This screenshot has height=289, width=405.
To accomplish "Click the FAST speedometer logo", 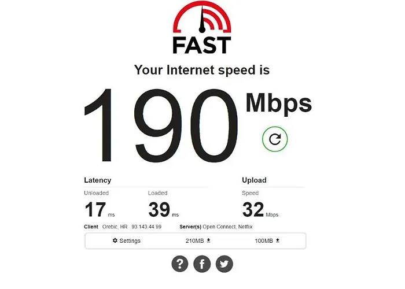I will point(202,27).
